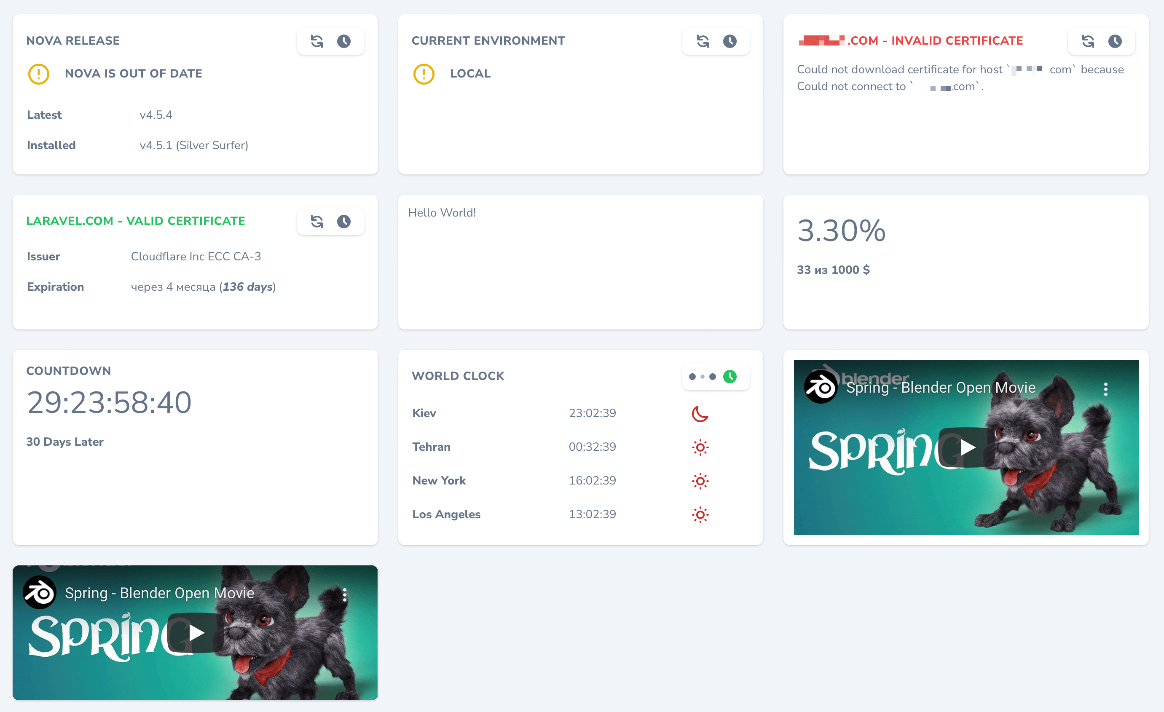Toggle the green World Clock clock icon
Image resolution: width=1164 pixels, height=712 pixels.
coord(730,376)
